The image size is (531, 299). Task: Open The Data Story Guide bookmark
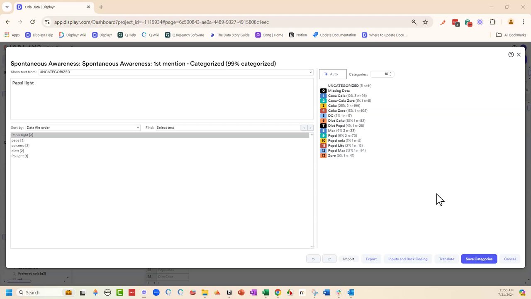tap(230, 35)
